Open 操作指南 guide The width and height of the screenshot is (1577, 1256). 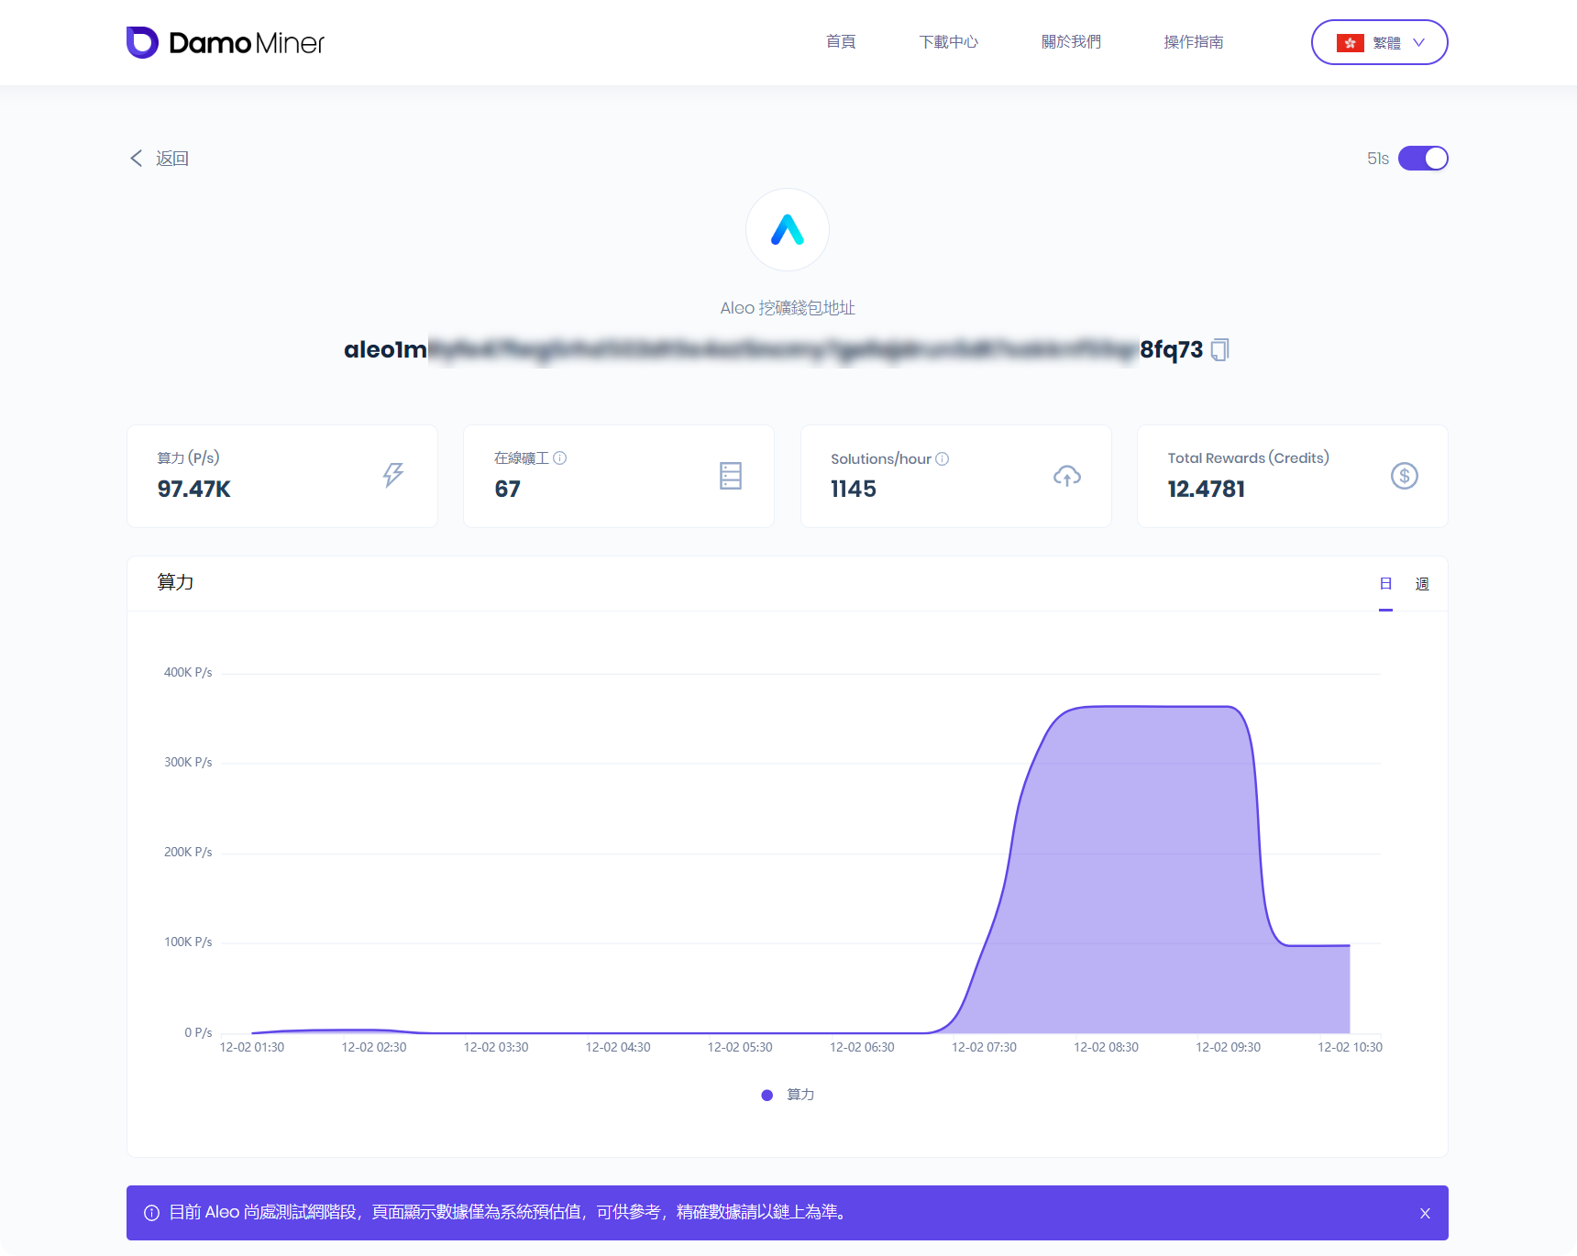point(1193,42)
